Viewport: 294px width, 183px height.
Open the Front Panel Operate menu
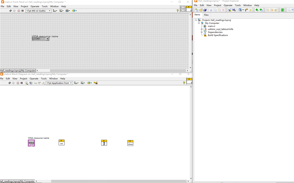click(35, 6)
